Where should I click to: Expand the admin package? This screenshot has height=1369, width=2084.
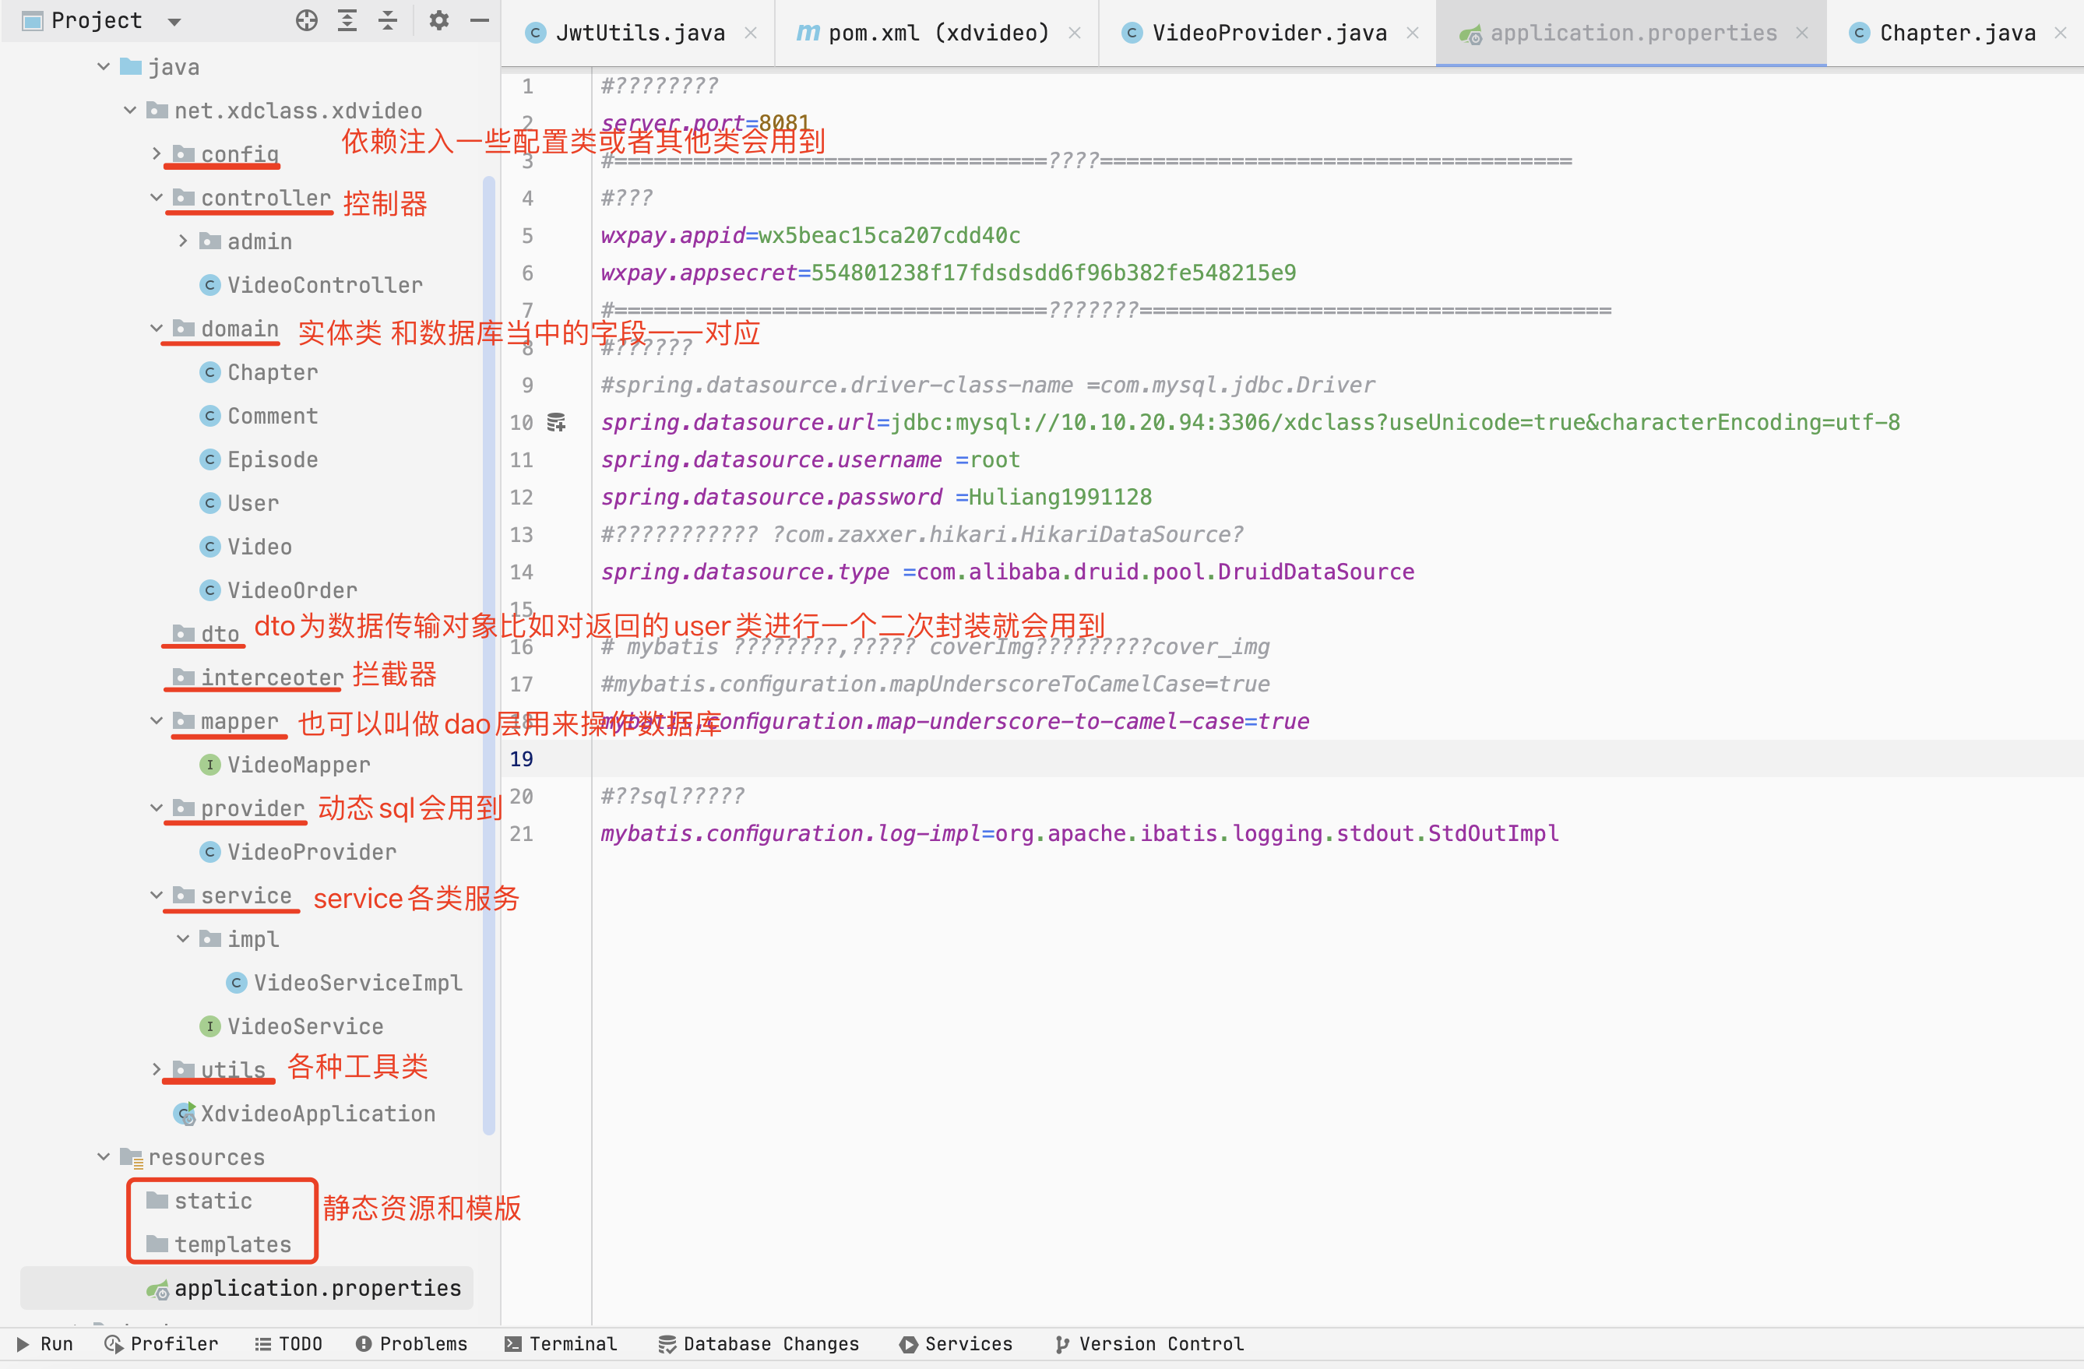182,241
